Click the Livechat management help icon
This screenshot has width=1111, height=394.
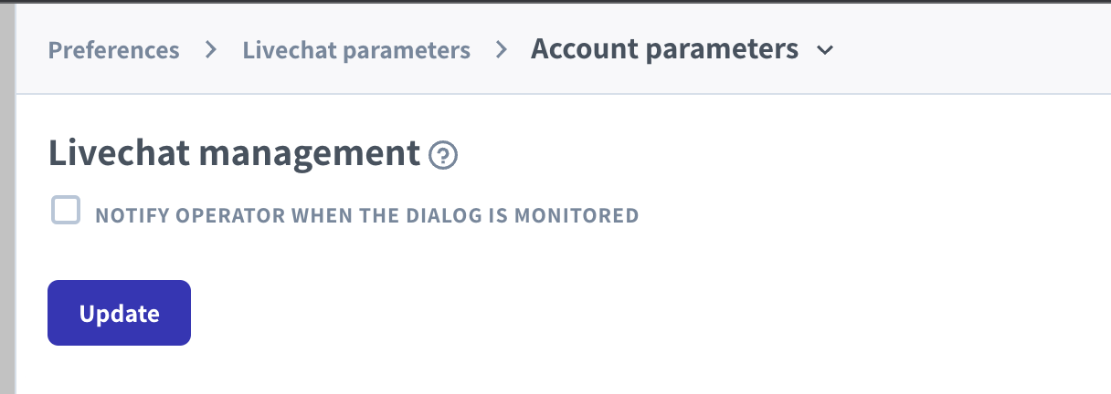pyautogui.click(x=443, y=156)
